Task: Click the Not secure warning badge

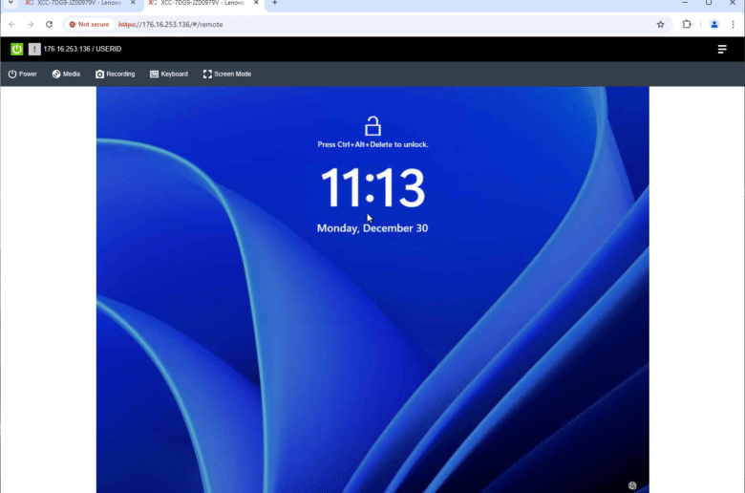Action: coord(89,24)
